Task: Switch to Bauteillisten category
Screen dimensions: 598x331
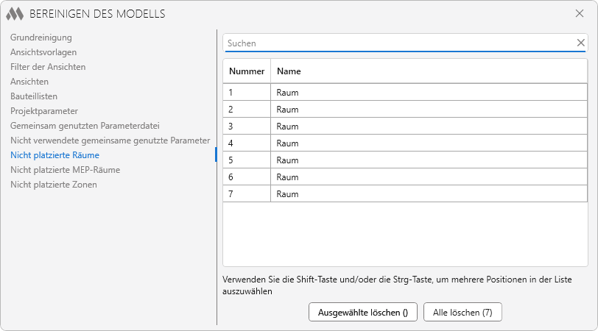Action: tap(34, 96)
